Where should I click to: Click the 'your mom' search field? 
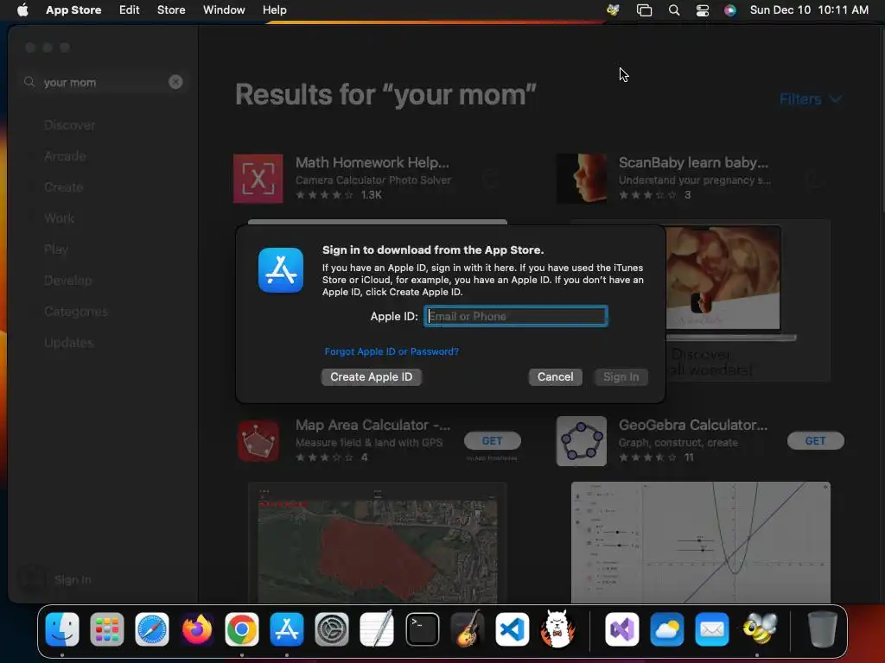coord(105,82)
